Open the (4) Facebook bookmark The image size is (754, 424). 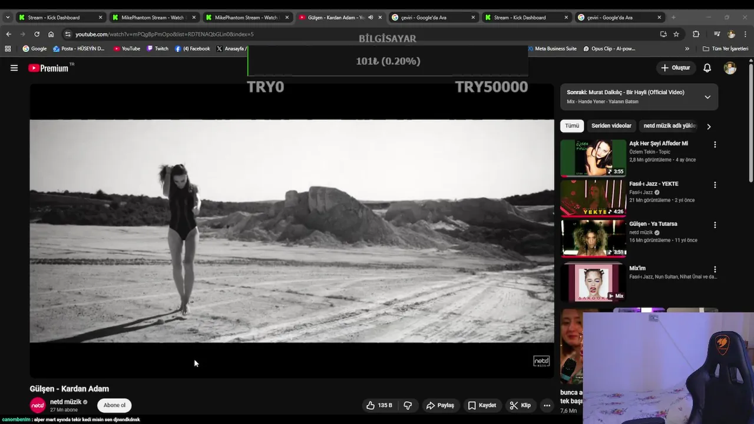tap(192, 49)
